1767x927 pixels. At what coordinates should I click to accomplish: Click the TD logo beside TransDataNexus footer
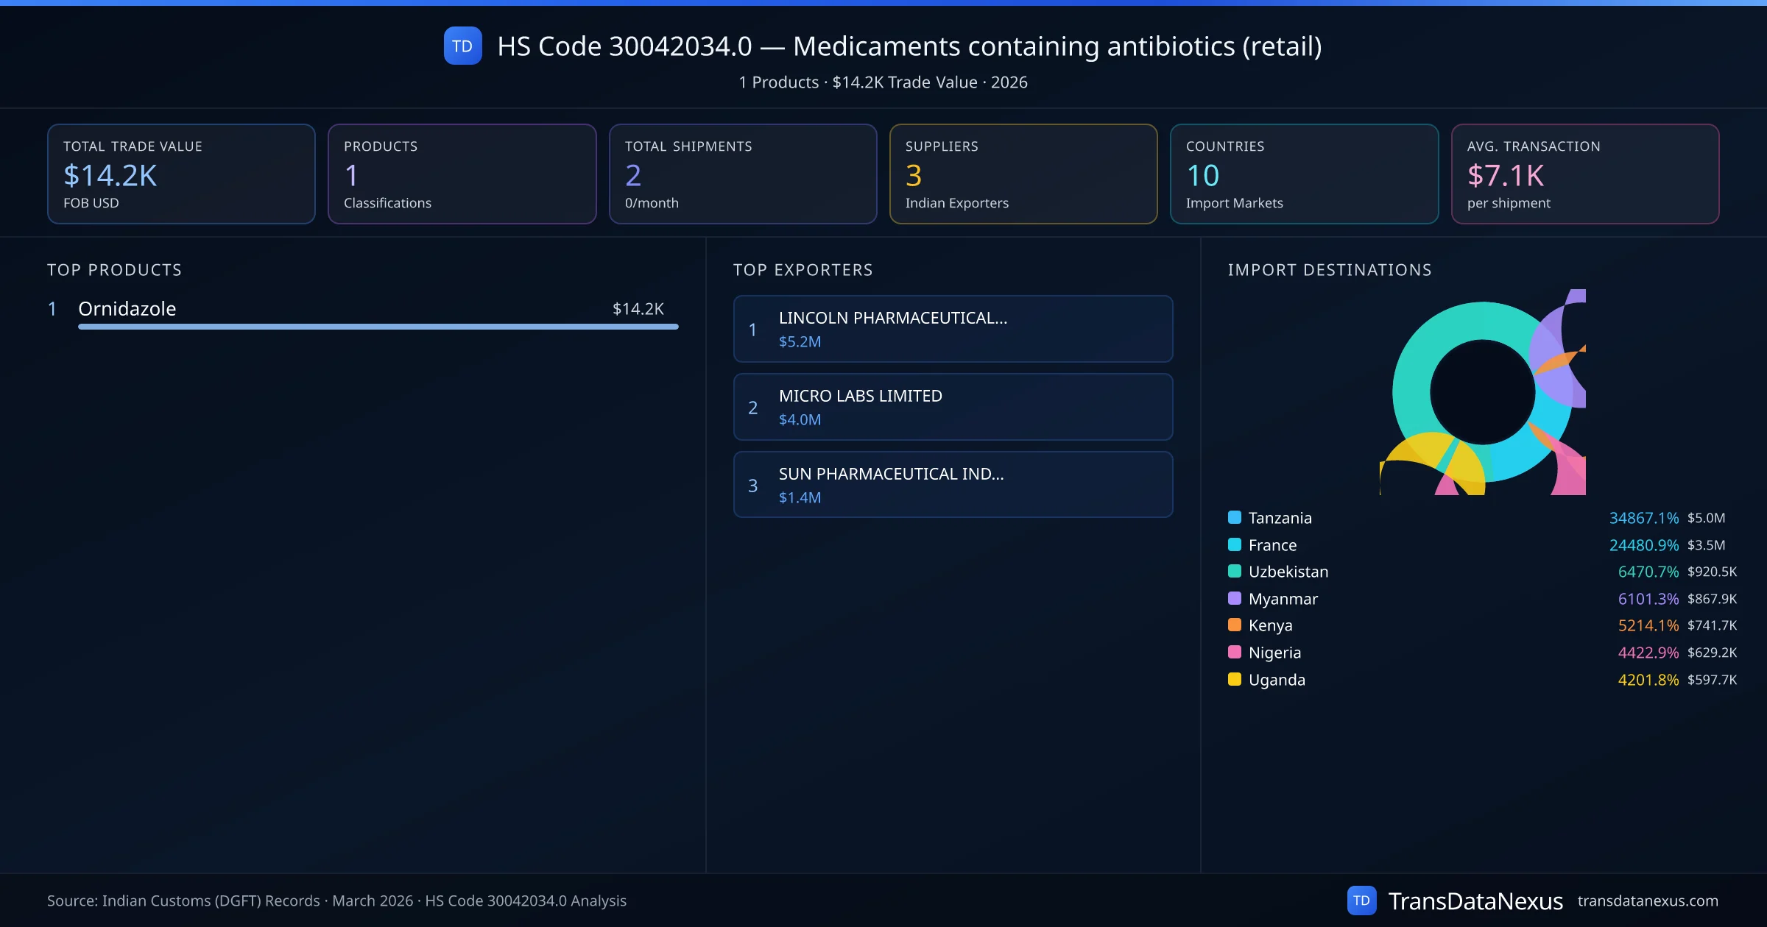(x=1361, y=901)
